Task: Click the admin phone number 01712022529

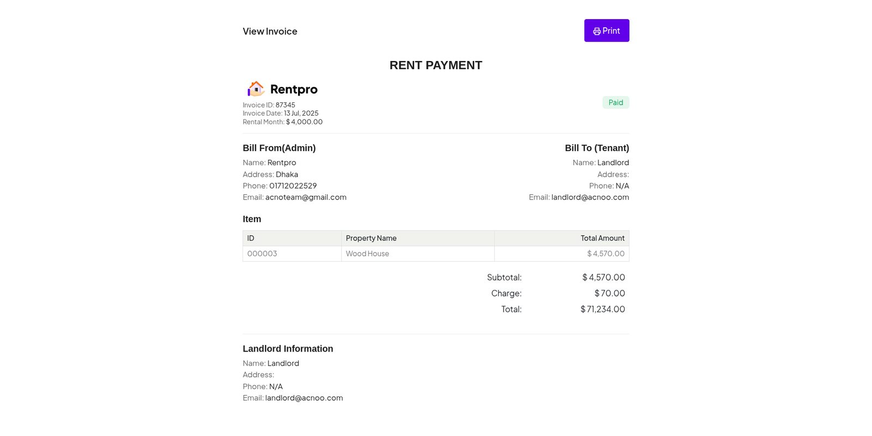Action: pyautogui.click(x=293, y=186)
